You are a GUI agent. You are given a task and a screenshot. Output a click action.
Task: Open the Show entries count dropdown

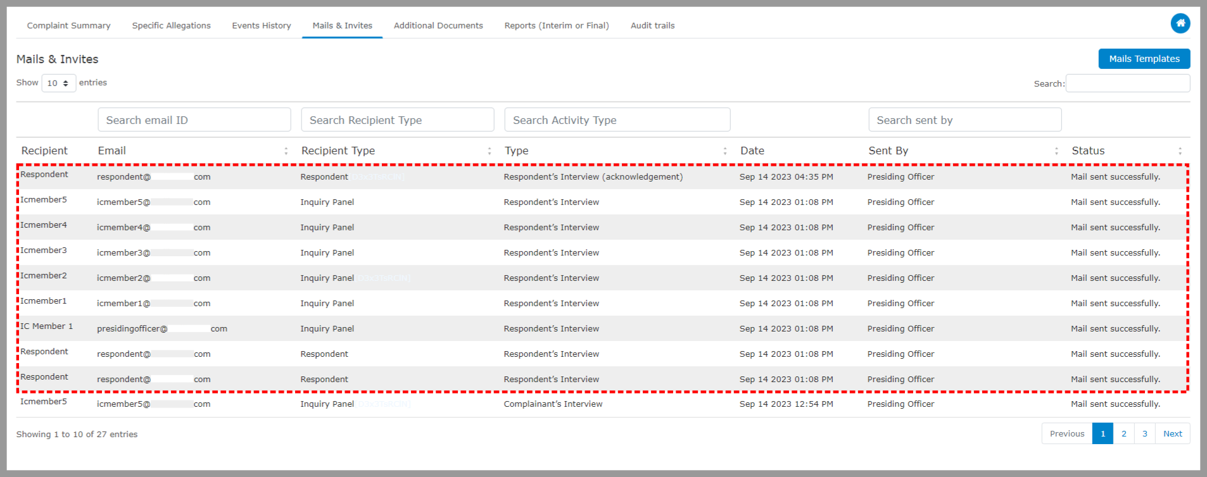point(58,83)
